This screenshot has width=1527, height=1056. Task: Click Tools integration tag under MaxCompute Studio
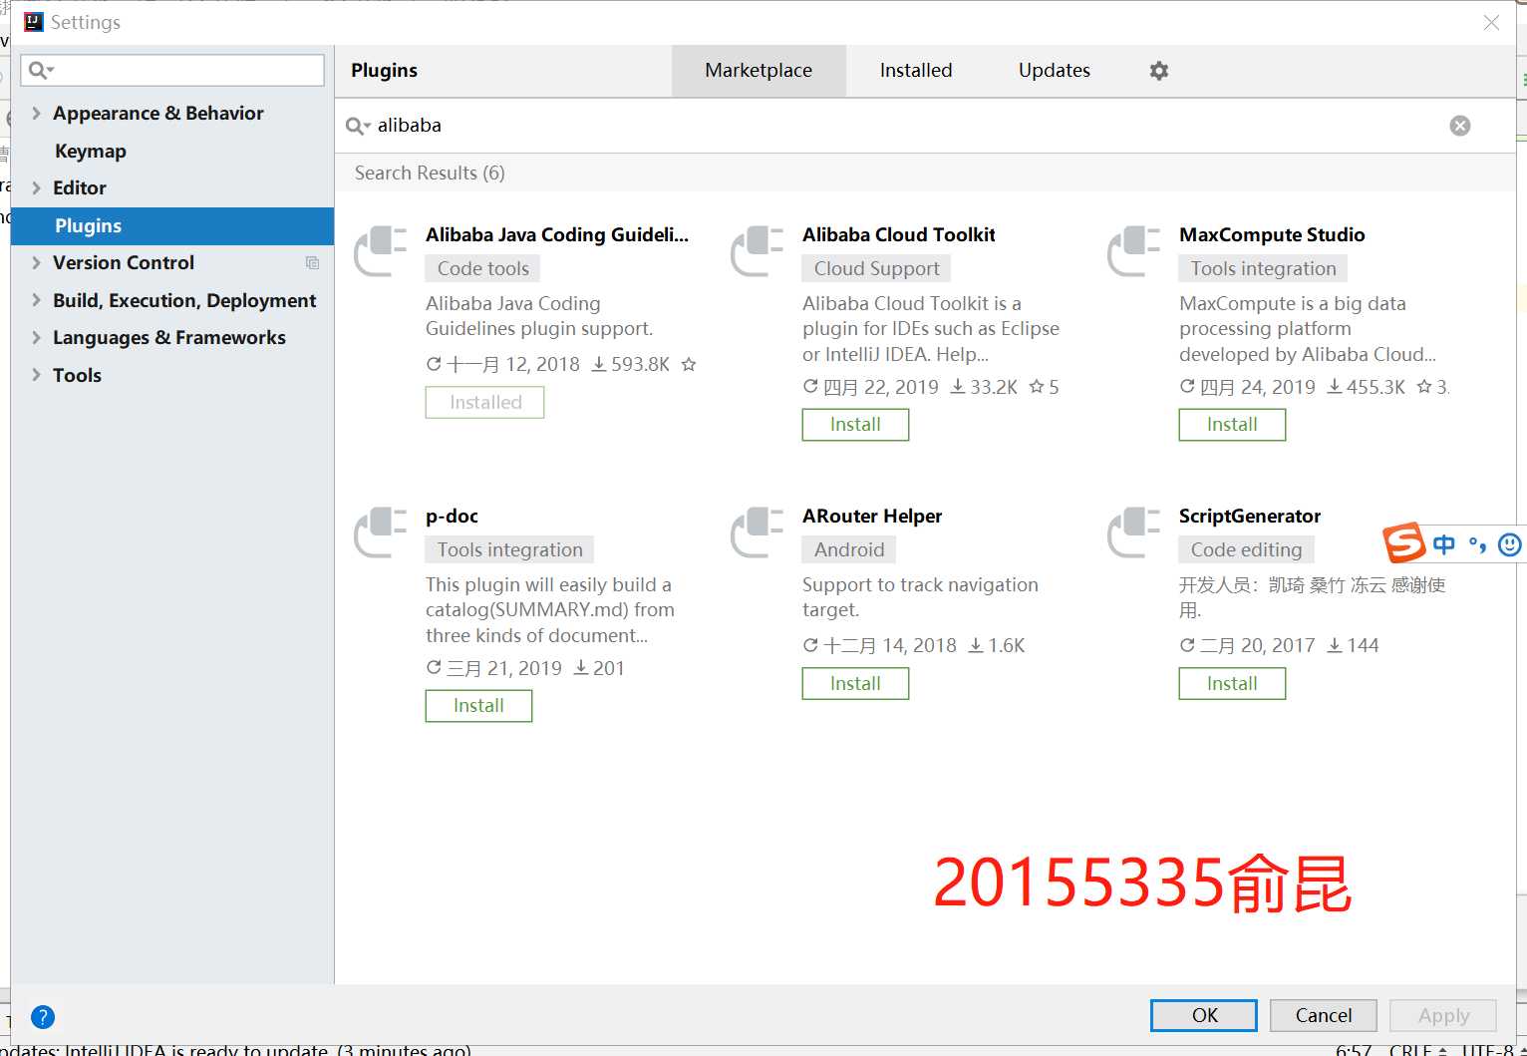tap(1264, 269)
